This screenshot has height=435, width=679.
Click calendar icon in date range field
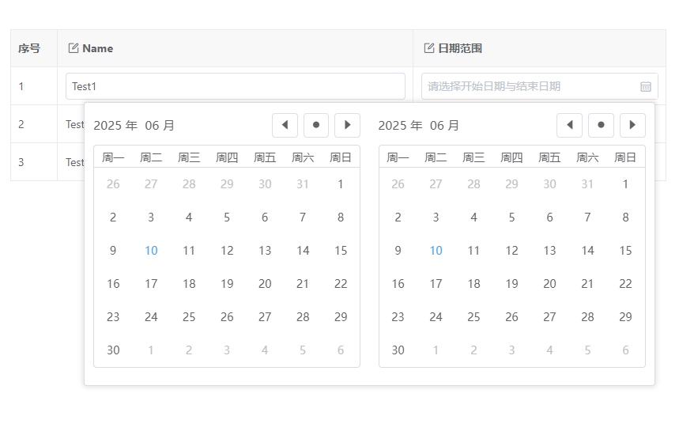(x=645, y=86)
